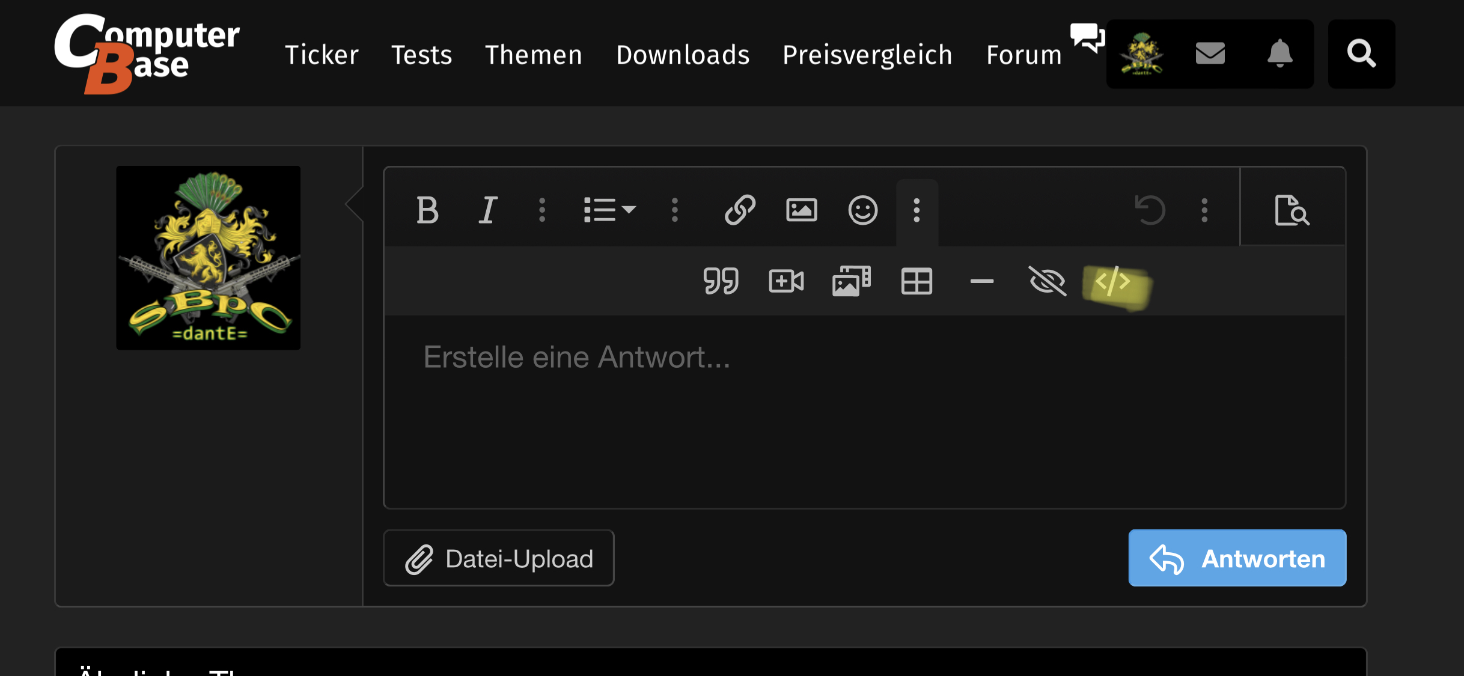Screen dimensions: 1464x676
Task: Open the Themen navigation menu item
Action: (x=532, y=54)
